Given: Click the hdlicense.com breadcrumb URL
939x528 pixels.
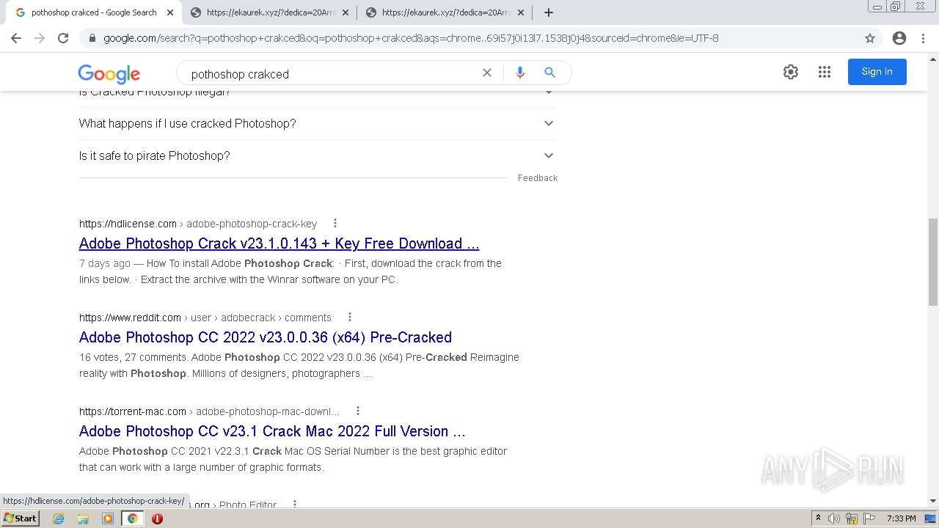Looking at the screenshot, I should pos(198,224).
